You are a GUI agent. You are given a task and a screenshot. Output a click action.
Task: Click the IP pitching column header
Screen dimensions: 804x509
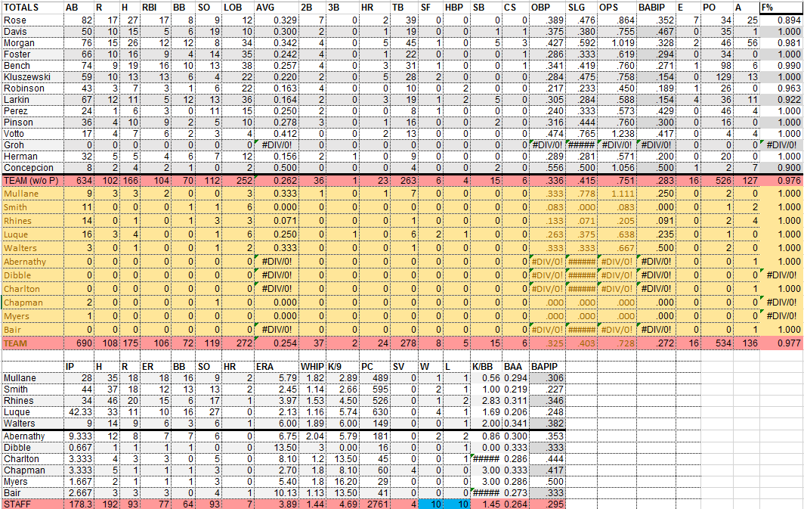click(79, 366)
